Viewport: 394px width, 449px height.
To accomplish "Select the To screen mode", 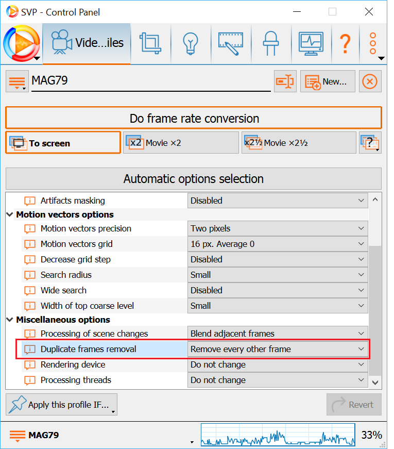I will 63,143.
